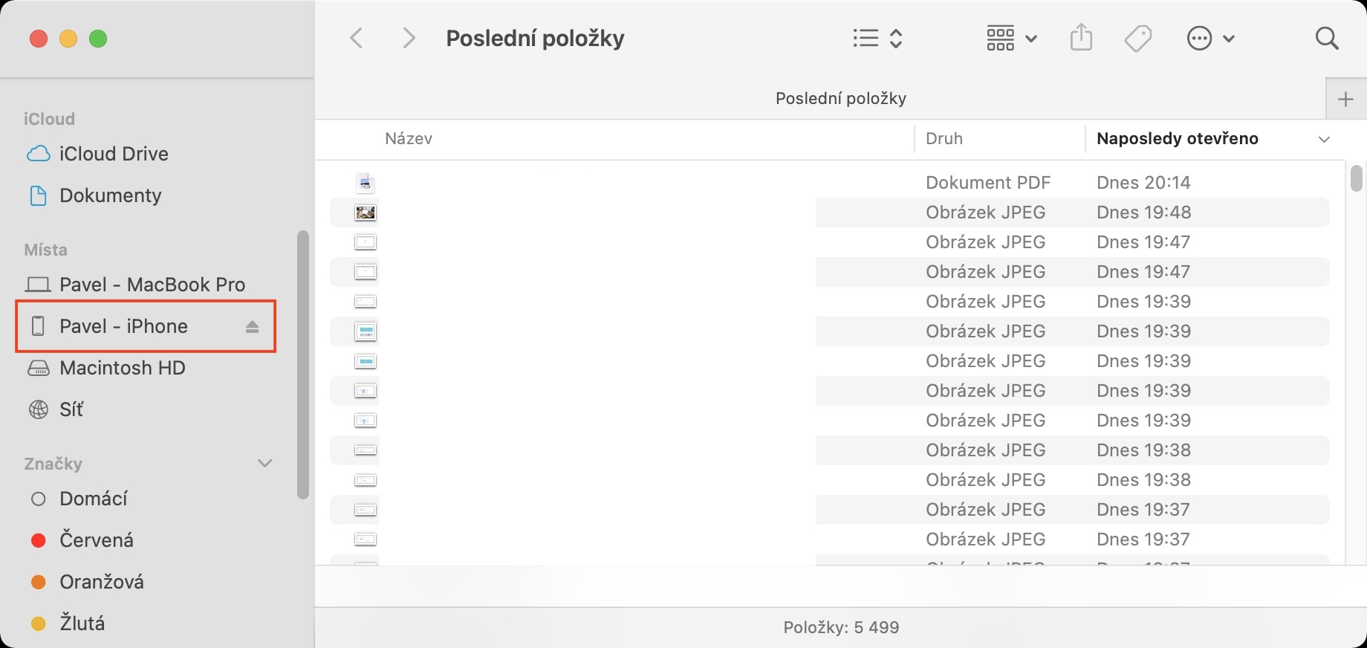Viewport: 1367px width, 648px height.
Task: Open the search magnifier
Action: tap(1326, 38)
